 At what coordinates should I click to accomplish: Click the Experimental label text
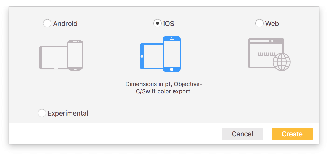coord(68,113)
